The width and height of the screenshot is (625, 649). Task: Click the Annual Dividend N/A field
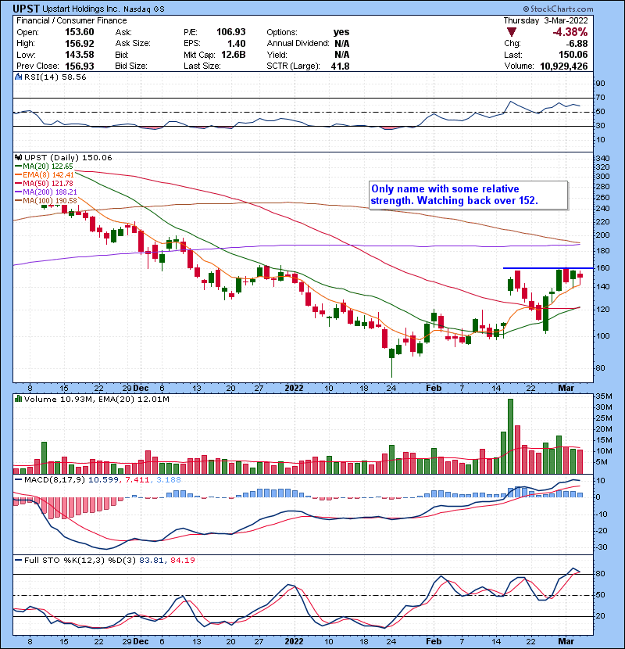point(308,44)
